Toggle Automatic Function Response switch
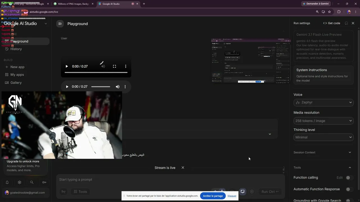The width and height of the screenshot is (360, 202). point(349,189)
